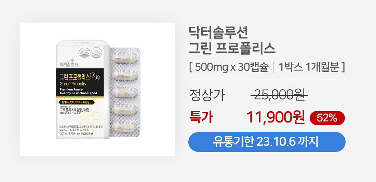
Task: Click the special price 11,900원
Action: pyautogui.click(x=276, y=118)
